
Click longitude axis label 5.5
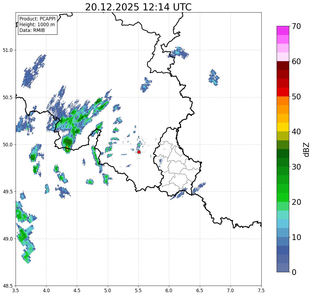[139, 291]
